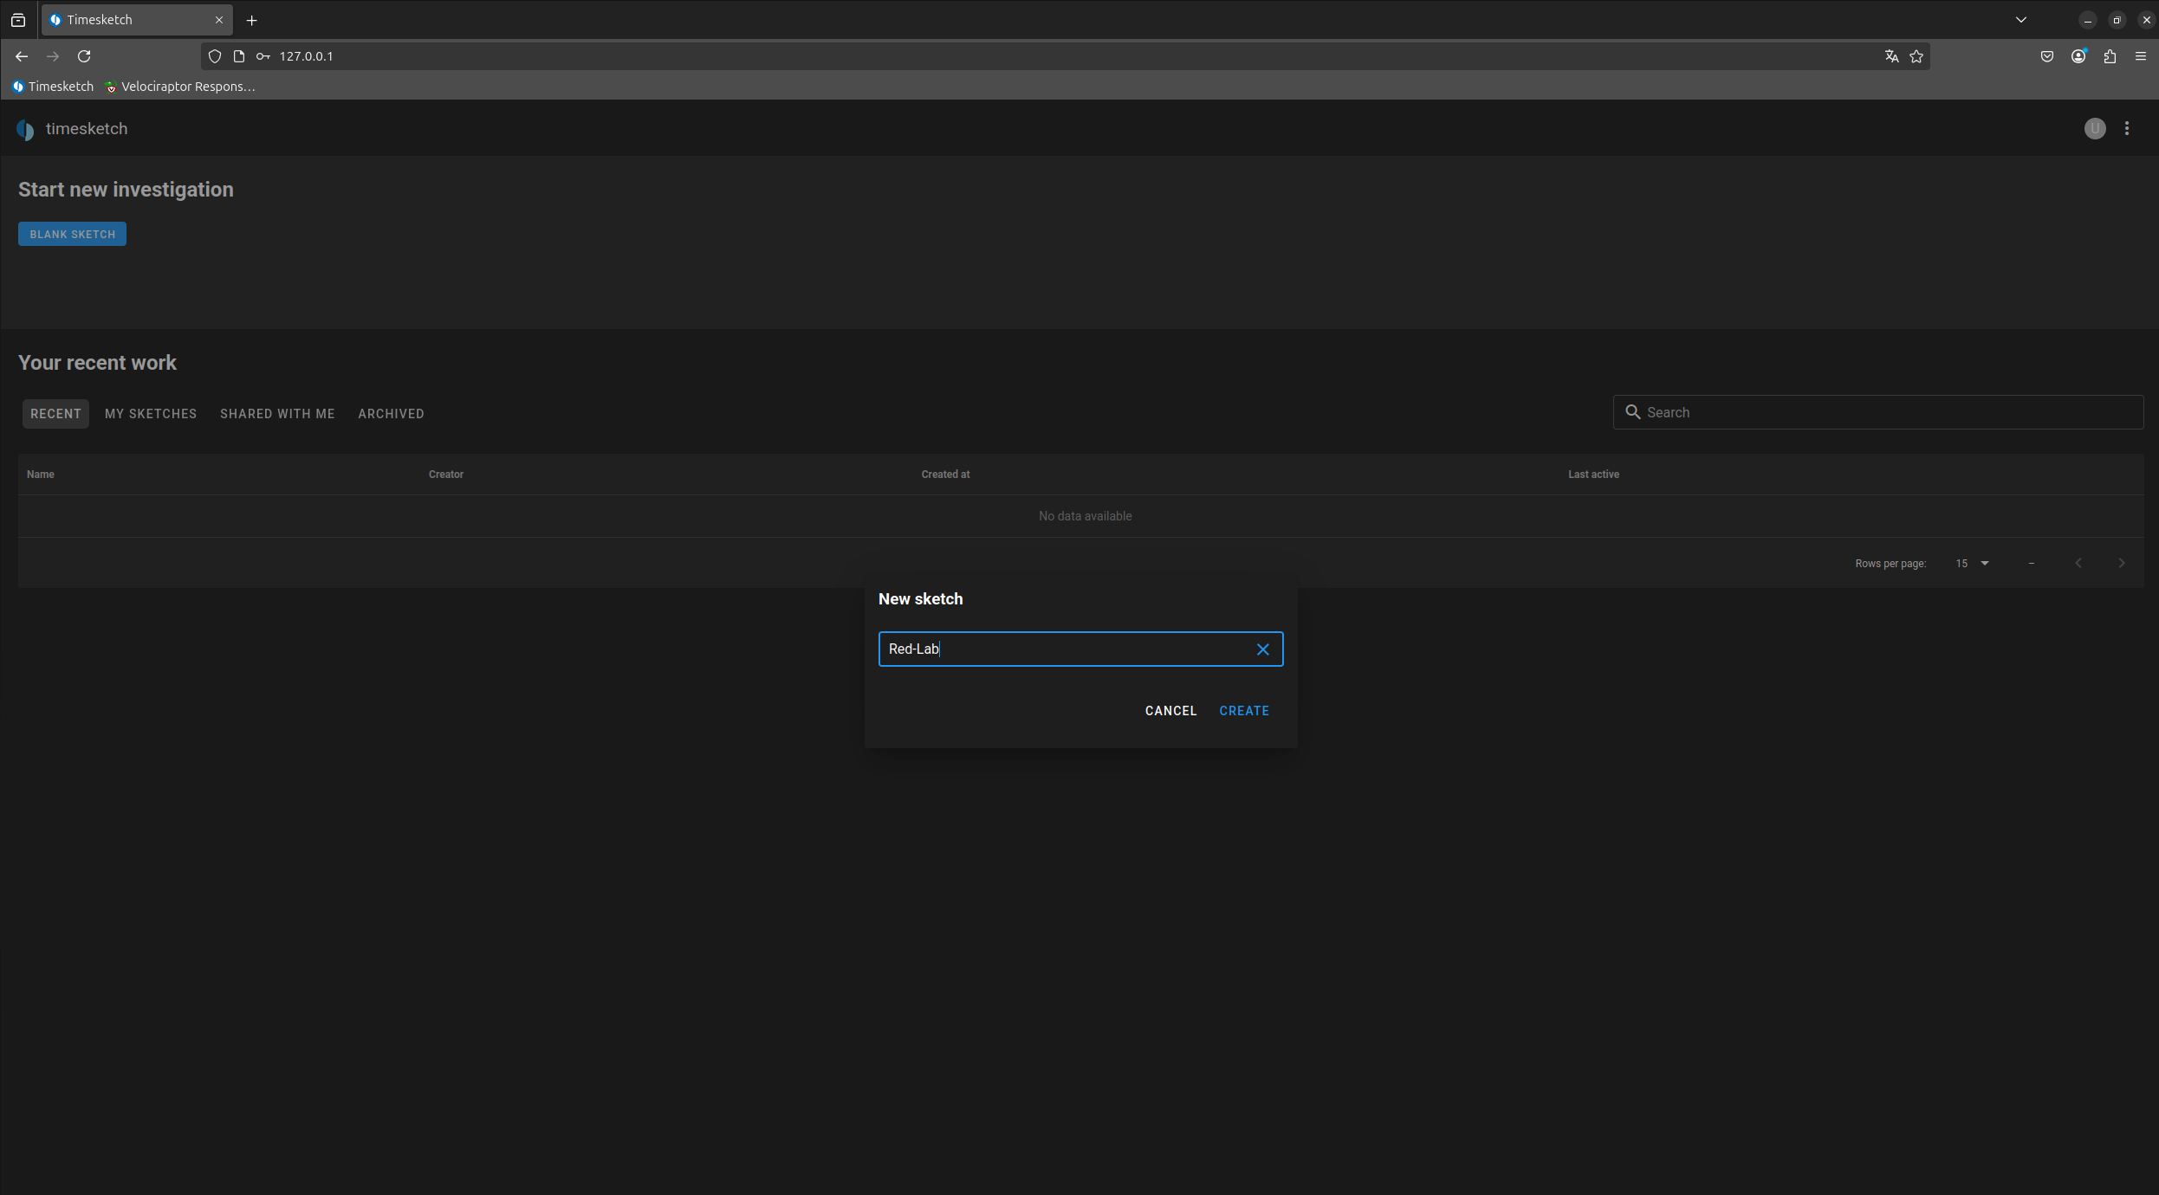Focus the sketches Search field

coord(1878,412)
